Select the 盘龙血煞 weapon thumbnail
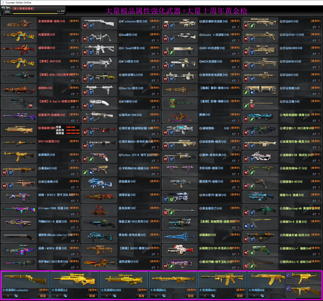323x301 pixels. pyautogui.click(x=100, y=210)
